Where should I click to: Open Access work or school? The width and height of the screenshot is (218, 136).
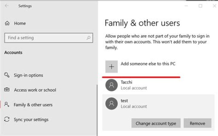pos(35,90)
